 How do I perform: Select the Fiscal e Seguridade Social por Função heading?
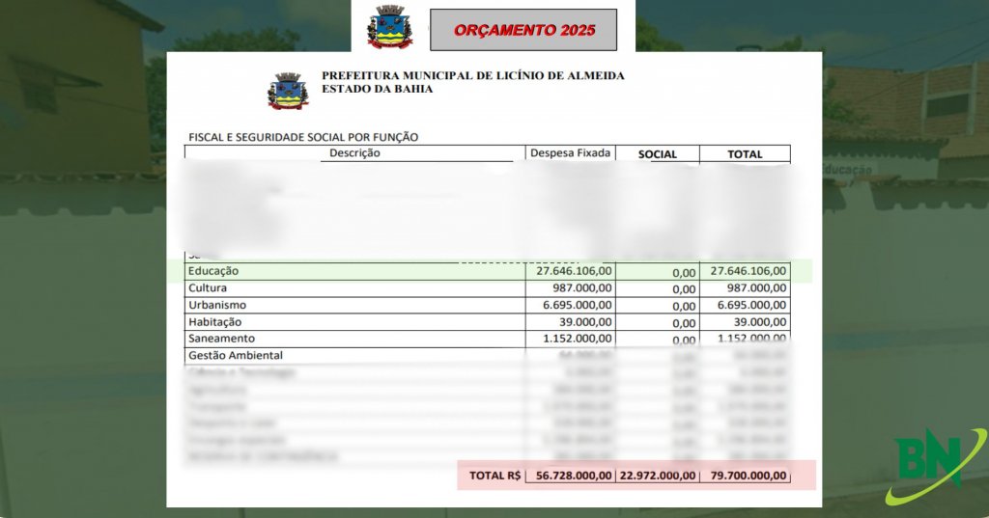[302, 137]
